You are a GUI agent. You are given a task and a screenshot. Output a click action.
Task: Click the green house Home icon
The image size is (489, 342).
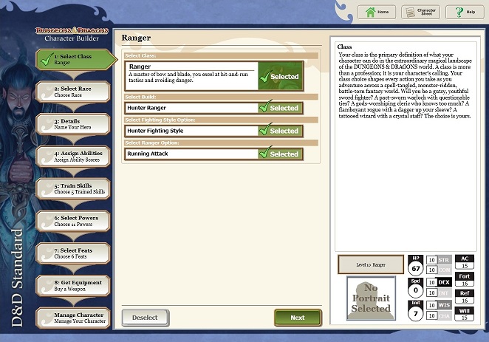pyautogui.click(x=371, y=12)
